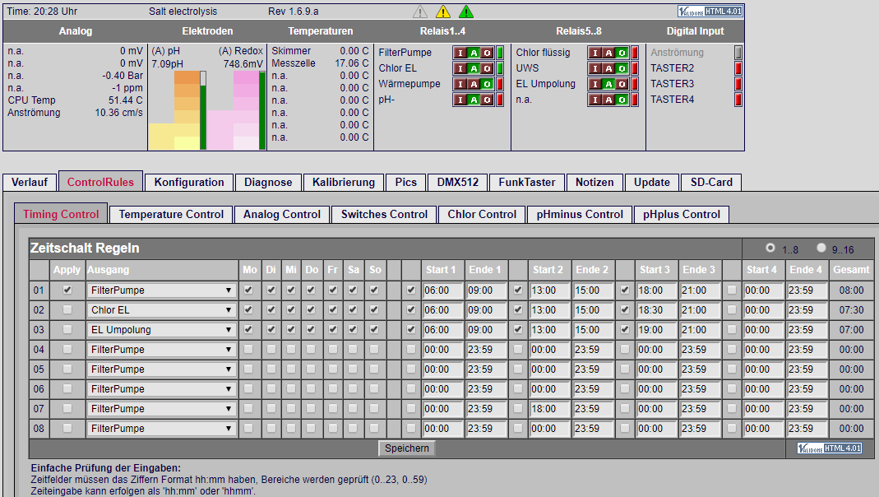Open Ausgang dropdown for rule 08
Viewport: 879px width, 497px height.
click(x=161, y=429)
